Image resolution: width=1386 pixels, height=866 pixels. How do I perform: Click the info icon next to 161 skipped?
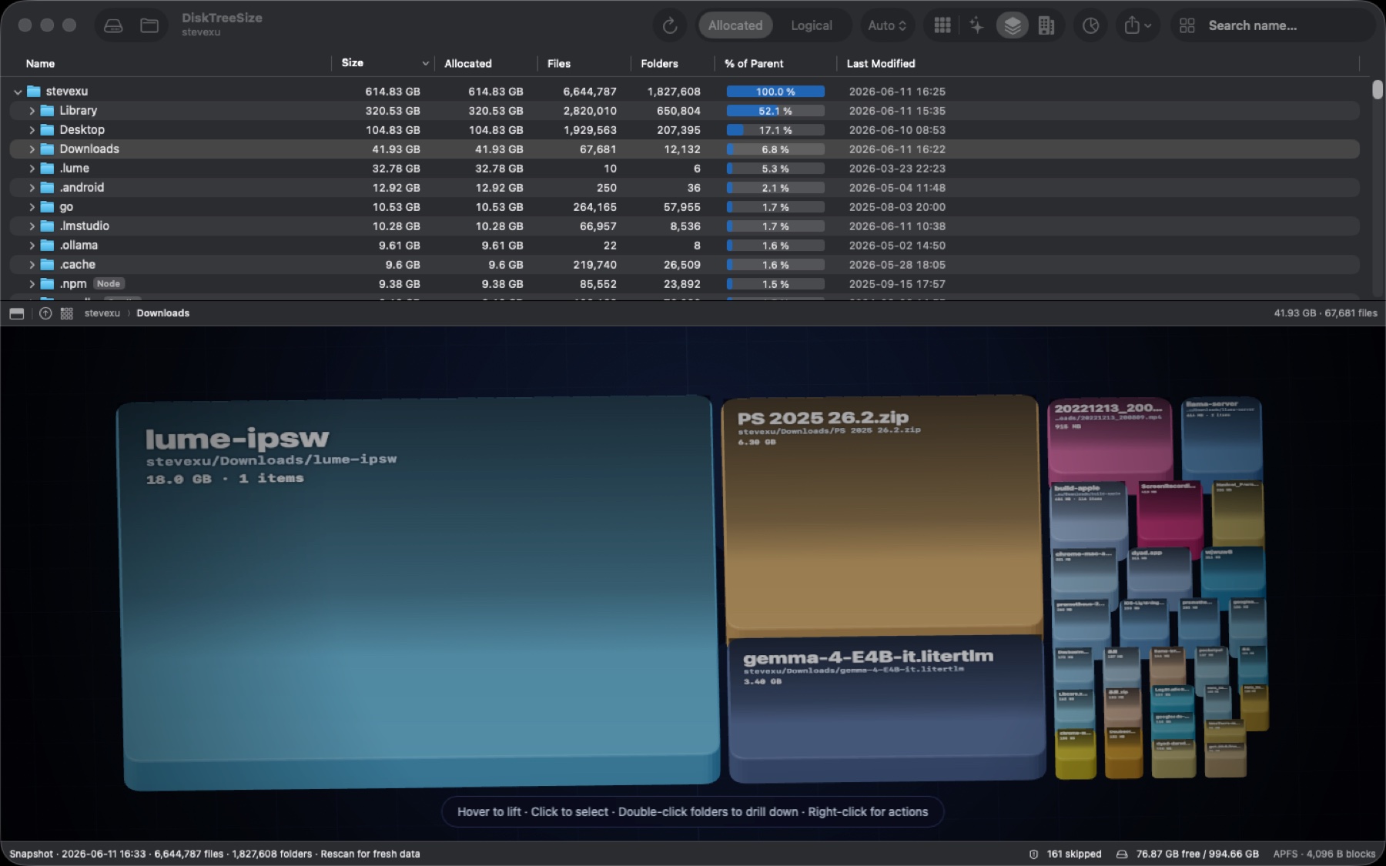(1033, 854)
